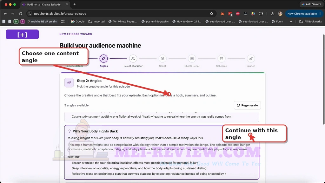Open the How to Grow bookmark
Image resolution: width=325 pixels, height=183 pixels.
point(187,22)
